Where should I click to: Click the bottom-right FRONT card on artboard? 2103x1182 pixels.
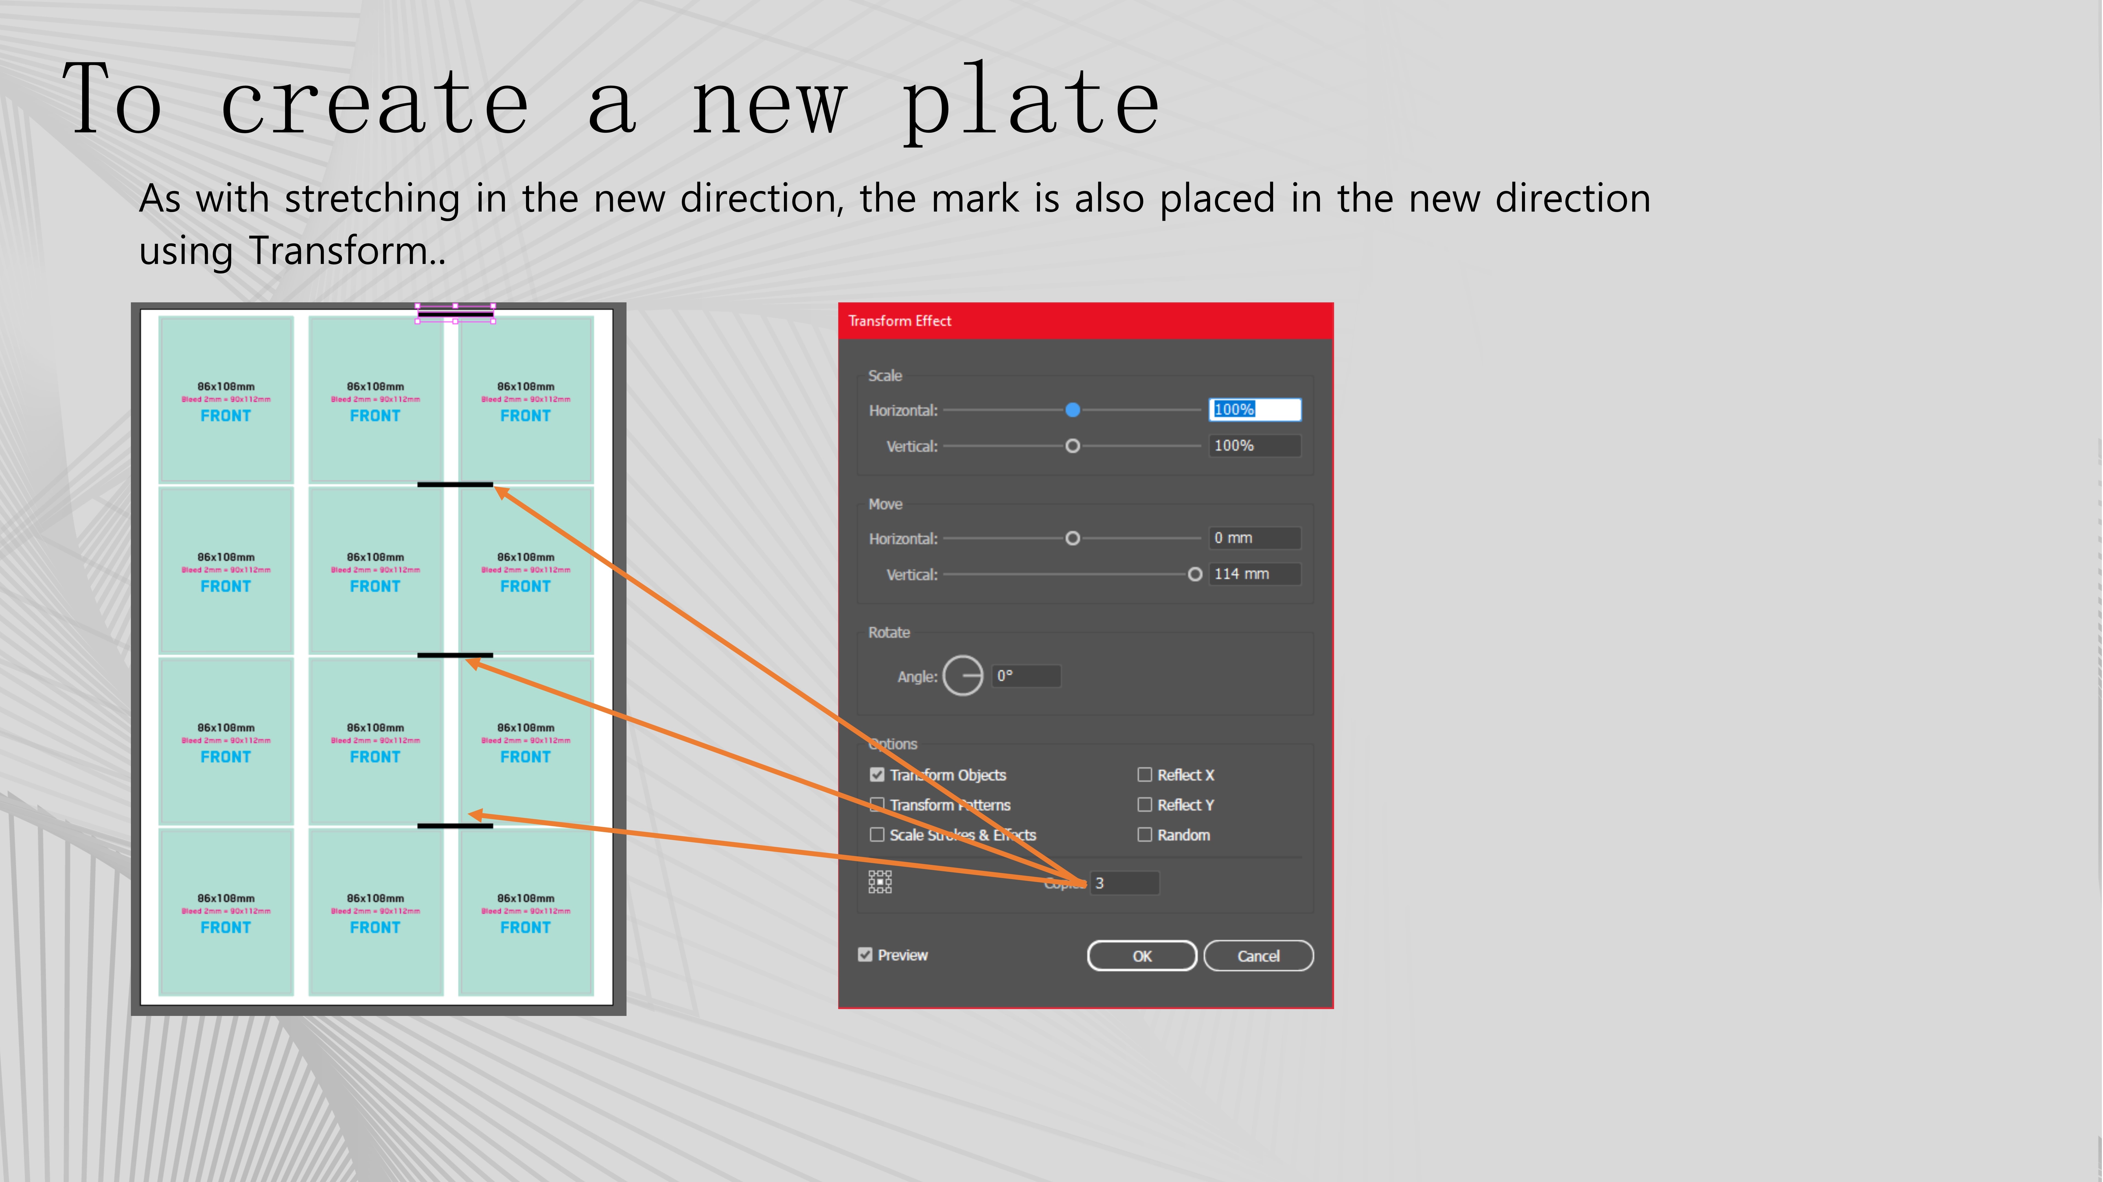point(526,912)
